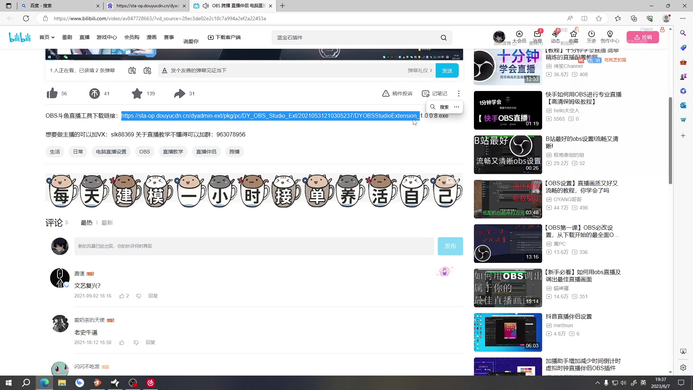This screenshot has height=390, width=693.
Task: Open Edge read aloud icon in address bar
Action: pyautogui.click(x=570, y=18)
